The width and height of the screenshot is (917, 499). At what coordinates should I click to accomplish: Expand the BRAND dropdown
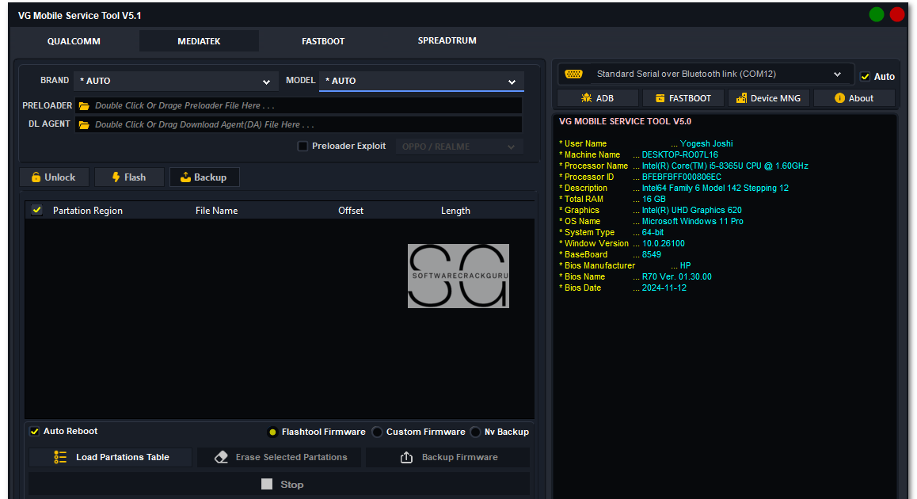tap(176, 81)
